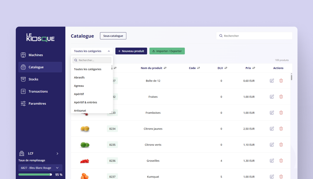Edit the Groseilles product
This screenshot has height=179, width=313.
272,161
